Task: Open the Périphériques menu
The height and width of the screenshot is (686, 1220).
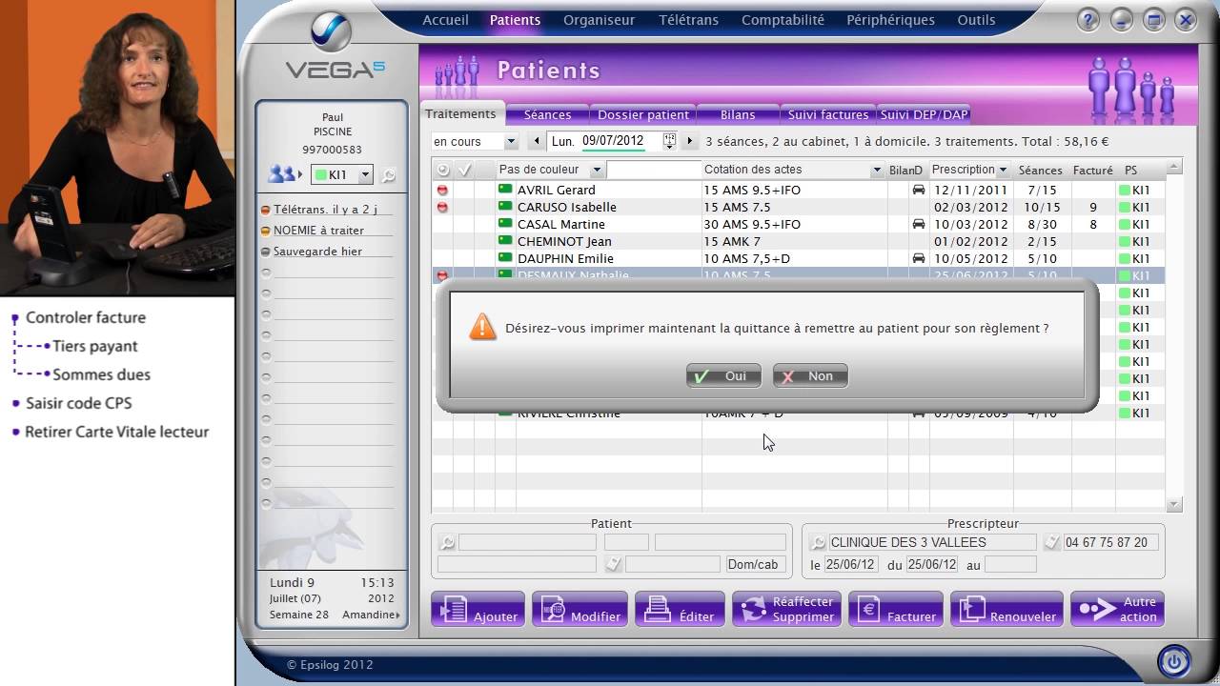Action: pos(890,19)
